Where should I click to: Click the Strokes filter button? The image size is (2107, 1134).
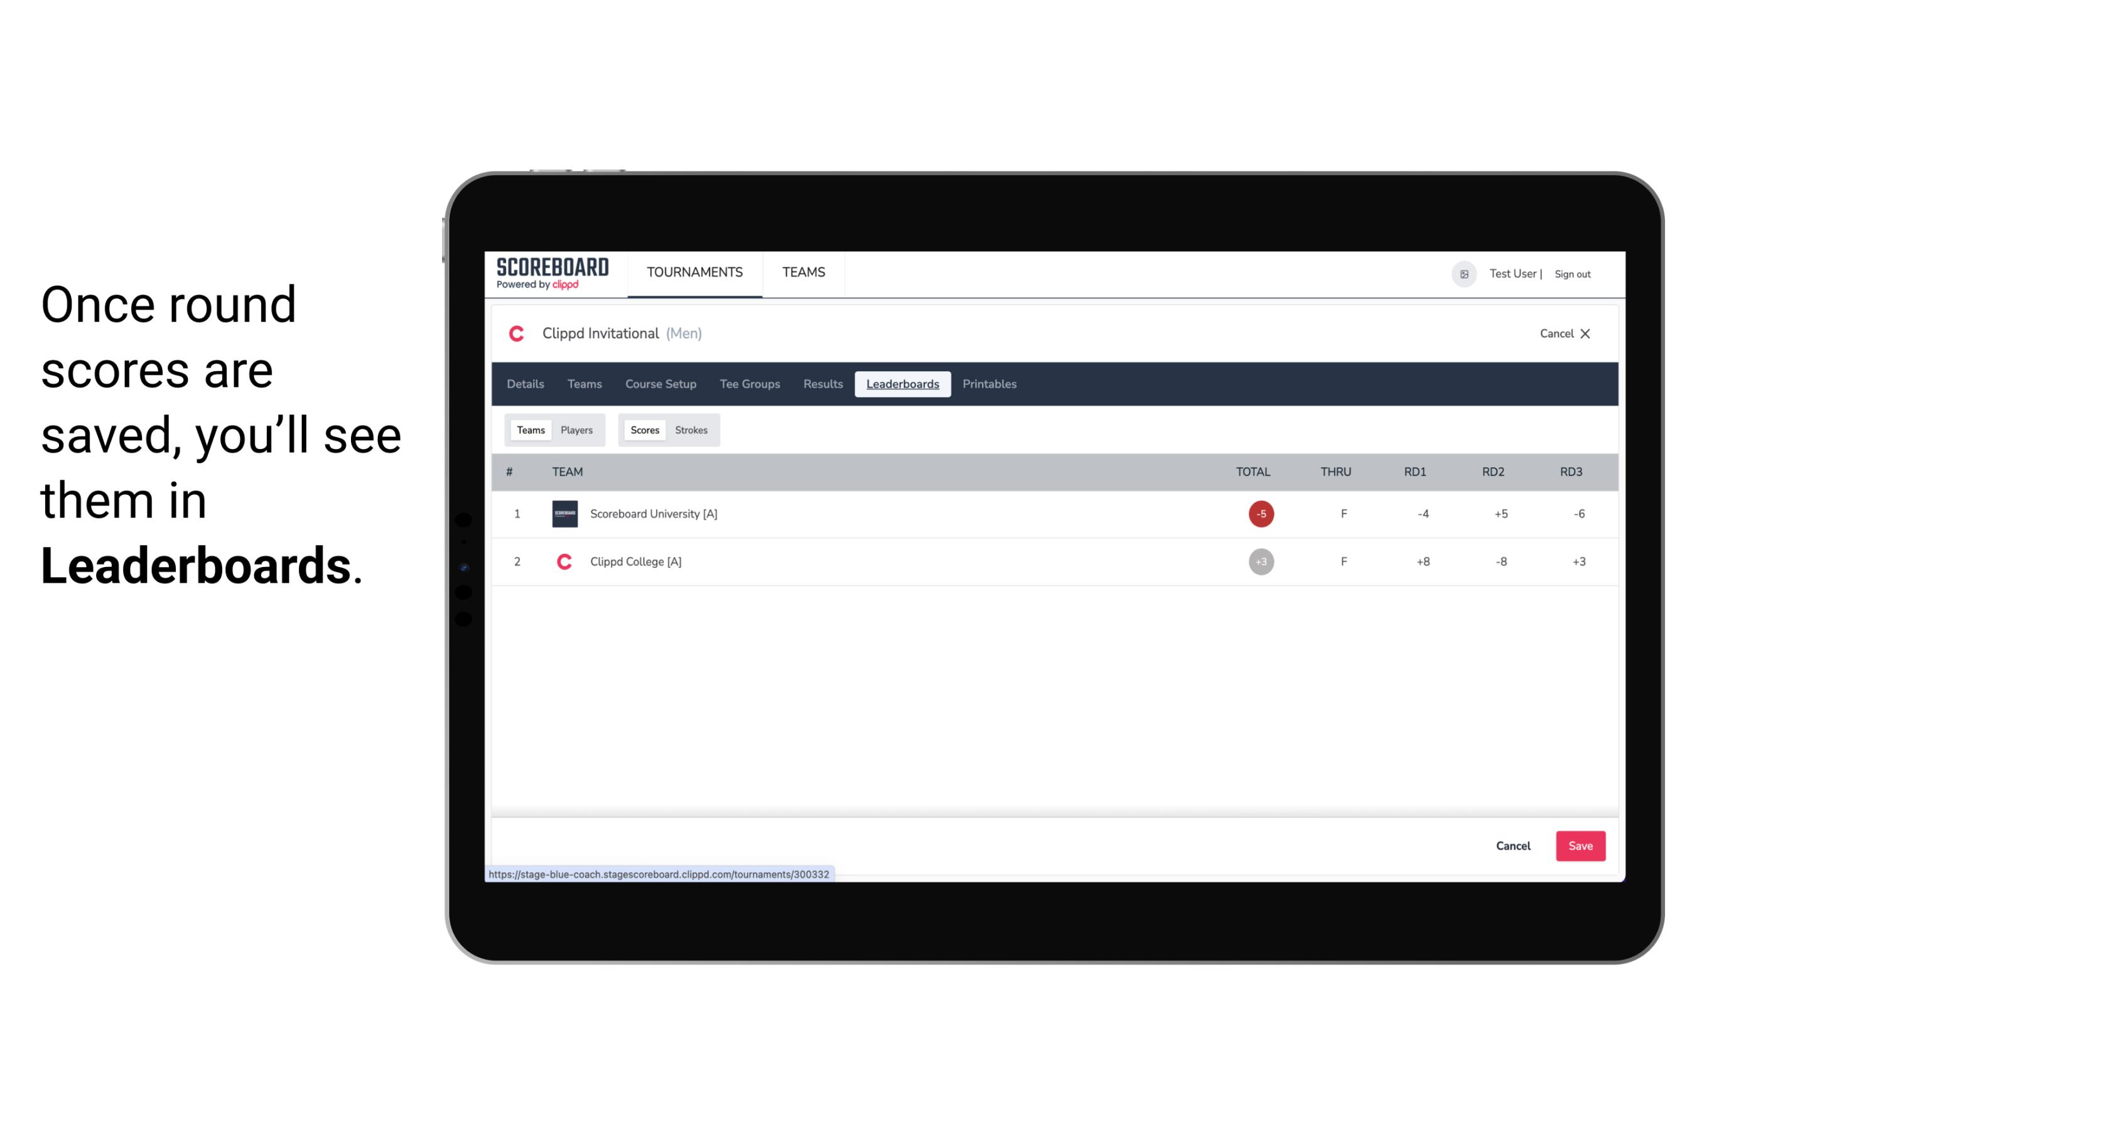click(x=691, y=430)
